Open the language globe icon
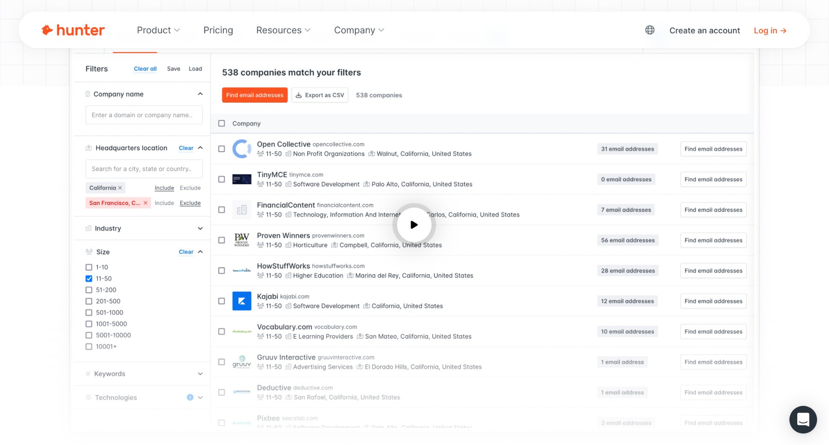Screen dimensions: 829x445 pyautogui.click(x=650, y=30)
